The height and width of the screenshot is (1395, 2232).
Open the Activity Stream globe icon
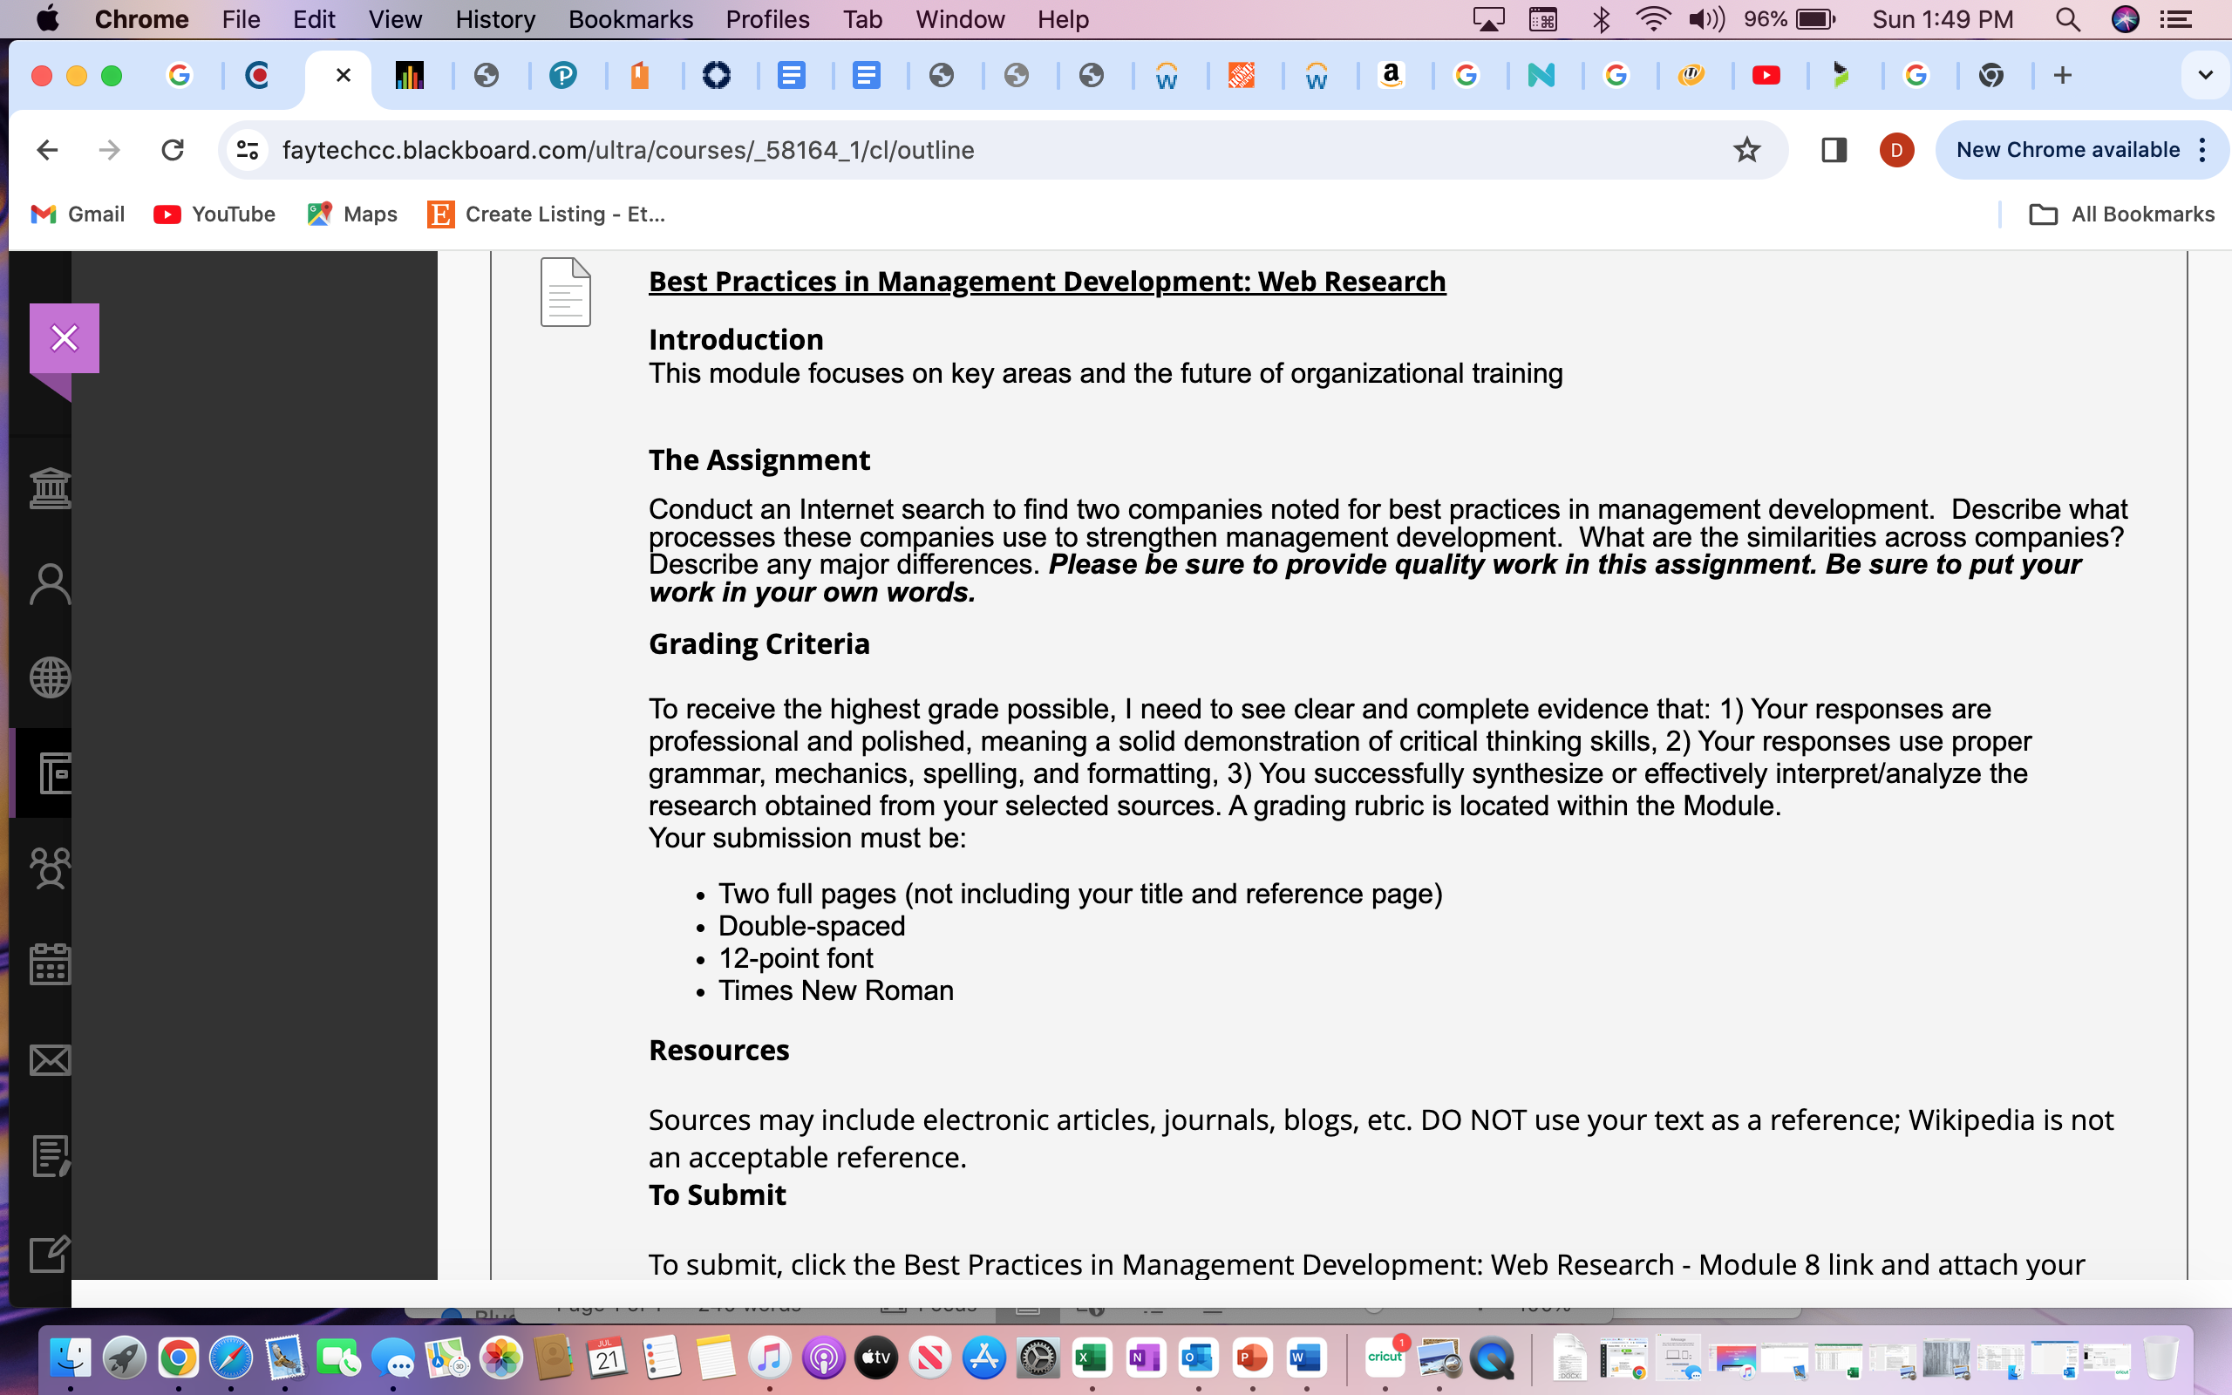coord(50,678)
